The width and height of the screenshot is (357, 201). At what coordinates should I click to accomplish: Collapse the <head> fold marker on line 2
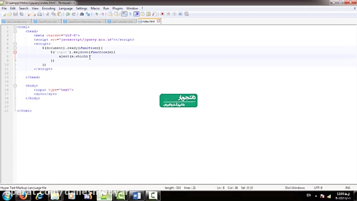(x=15, y=31)
